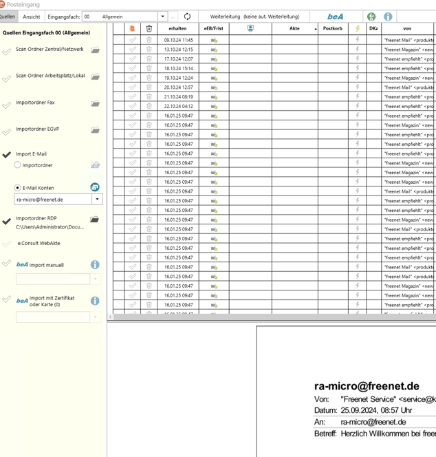This screenshot has height=457, width=436.
Task: Toggle the Importordner Fax checkmark
Action: 6,105
